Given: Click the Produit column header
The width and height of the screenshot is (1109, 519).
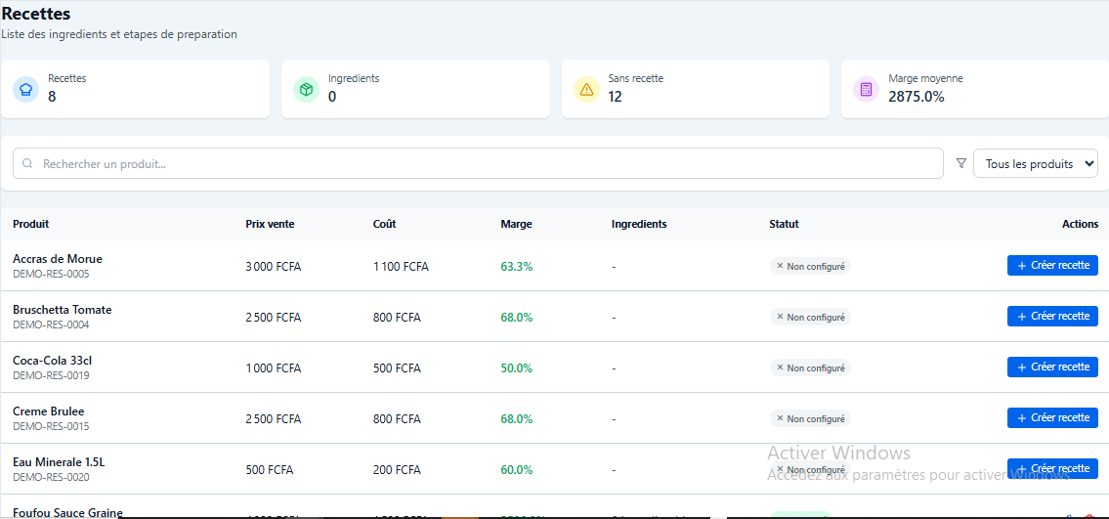Looking at the screenshot, I should pos(31,224).
